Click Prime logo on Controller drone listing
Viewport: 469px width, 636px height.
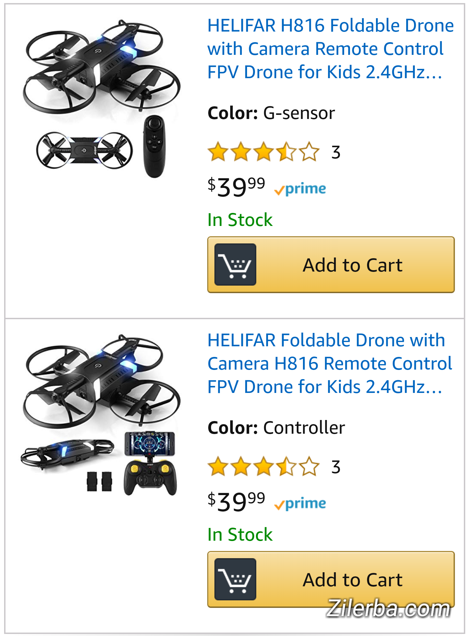pos(300,504)
